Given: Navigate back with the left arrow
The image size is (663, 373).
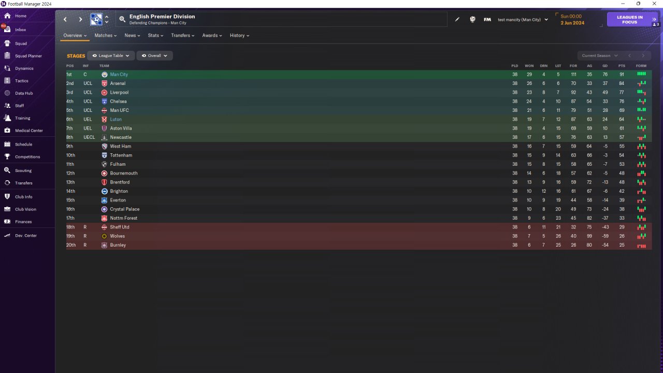Looking at the screenshot, I should coord(65,20).
